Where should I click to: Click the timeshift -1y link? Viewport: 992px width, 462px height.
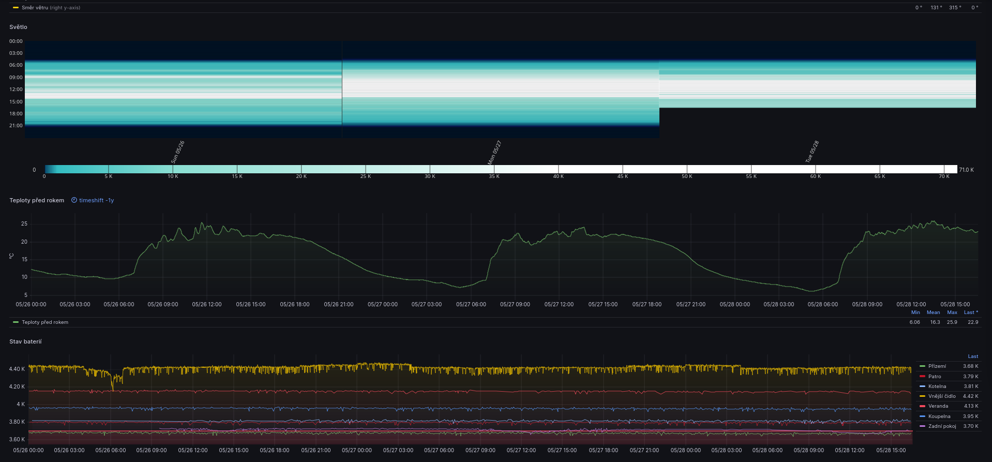(x=96, y=200)
